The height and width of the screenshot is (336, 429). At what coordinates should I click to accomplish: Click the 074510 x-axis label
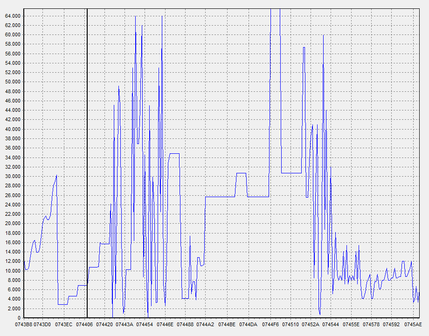click(x=291, y=324)
